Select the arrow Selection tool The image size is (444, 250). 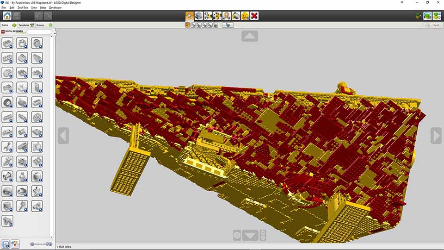(x=190, y=16)
